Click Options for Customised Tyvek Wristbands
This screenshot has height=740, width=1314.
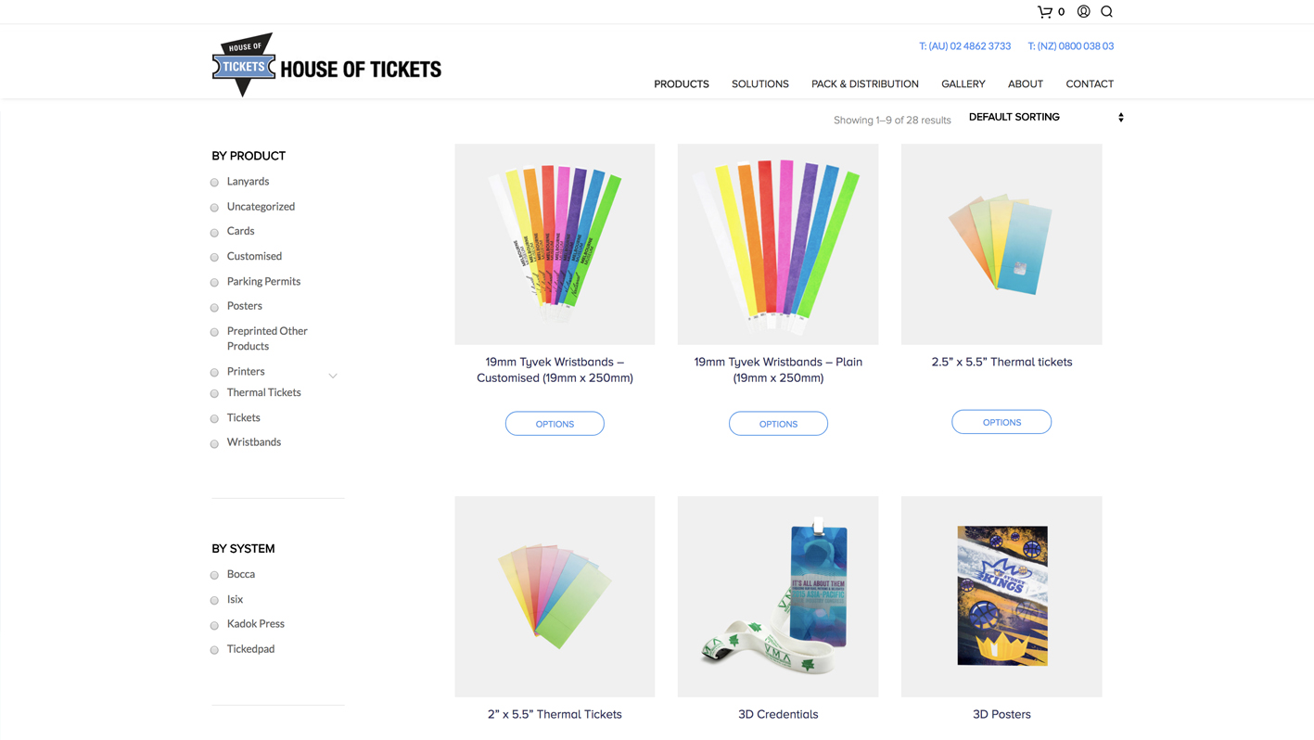coord(555,424)
